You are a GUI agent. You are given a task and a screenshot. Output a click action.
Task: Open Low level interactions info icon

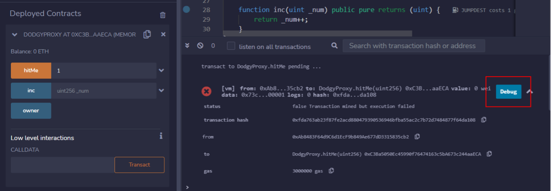point(161,136)
